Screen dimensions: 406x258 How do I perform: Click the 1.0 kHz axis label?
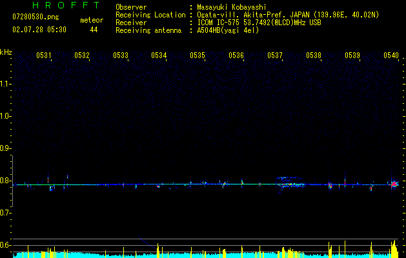[x=5, y=116]
